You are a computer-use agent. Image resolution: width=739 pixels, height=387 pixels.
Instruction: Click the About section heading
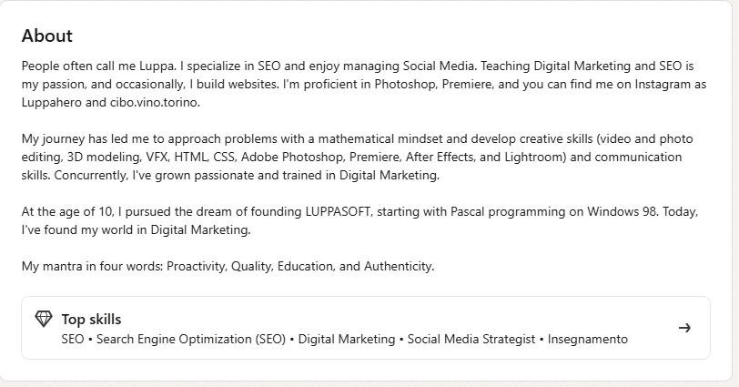[x=47, y=36]
